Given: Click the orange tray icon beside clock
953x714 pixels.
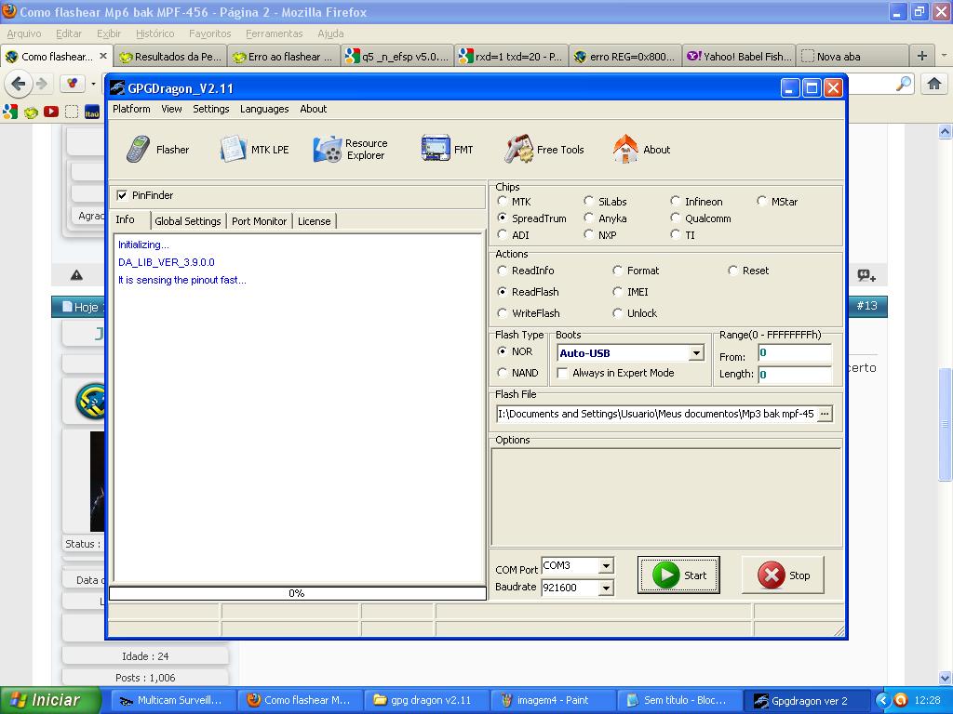Looking at the screenshot, I should [x=901, y=701].
